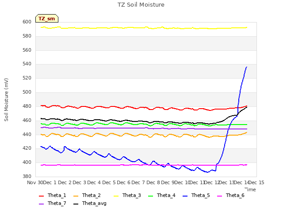Screen dimensions: 283x212
Task: Select the Theta_avg legend label
Action: (x=94, y=203)
